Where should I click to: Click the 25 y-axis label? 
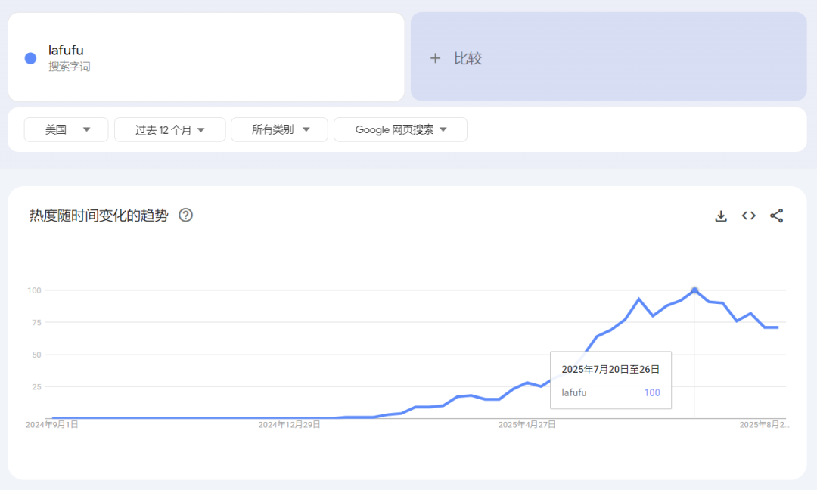click(36, 387)
